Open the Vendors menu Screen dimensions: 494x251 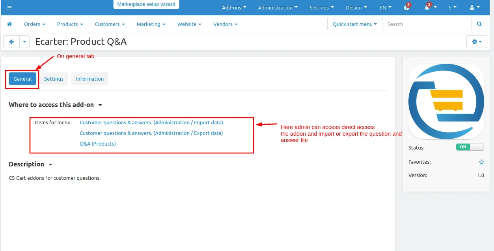tap(225, 24)
